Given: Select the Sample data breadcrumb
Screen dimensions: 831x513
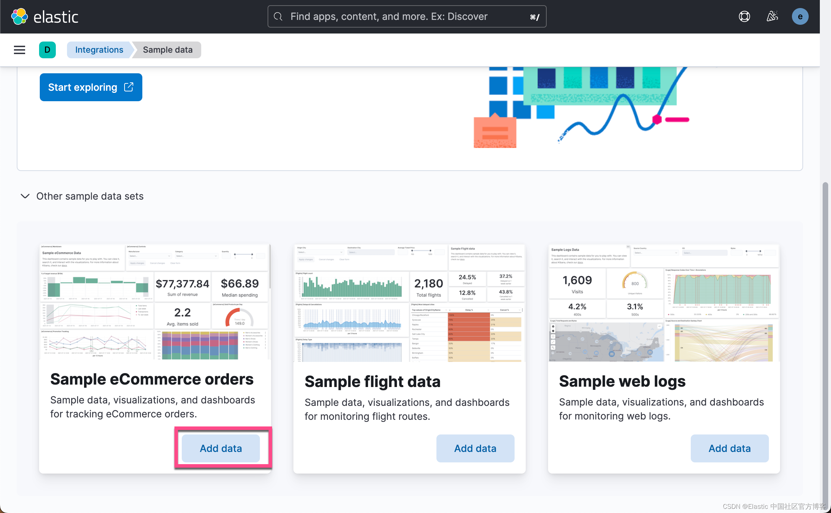Looking at the screenshot, I should [x=167, y=50].
